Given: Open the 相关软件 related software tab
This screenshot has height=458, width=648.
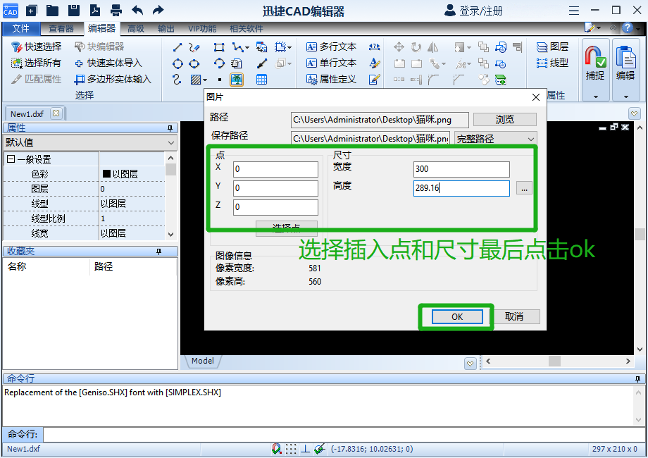Looking at the screenshot, I should point(247,28).
